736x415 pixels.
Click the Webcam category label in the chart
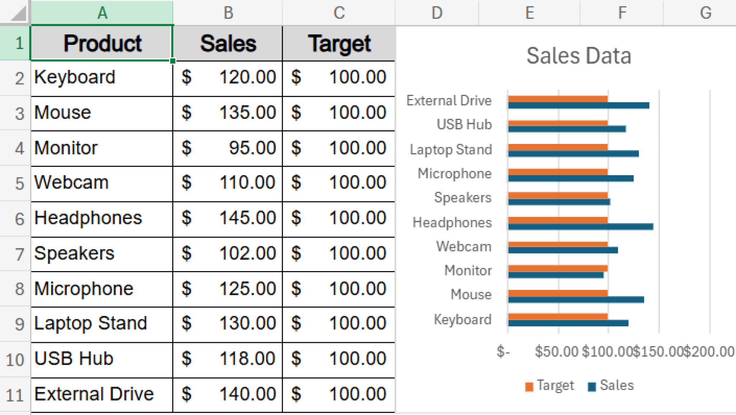pyautogui.click(x=464, y=247)
